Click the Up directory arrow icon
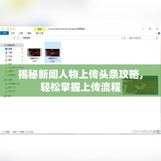Image resolution: width=161 pixels, height=161 pixels. [14, 38]
